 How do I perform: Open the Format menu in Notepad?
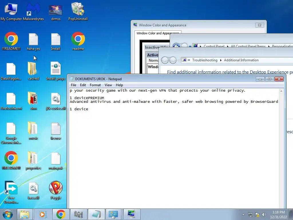95,85
